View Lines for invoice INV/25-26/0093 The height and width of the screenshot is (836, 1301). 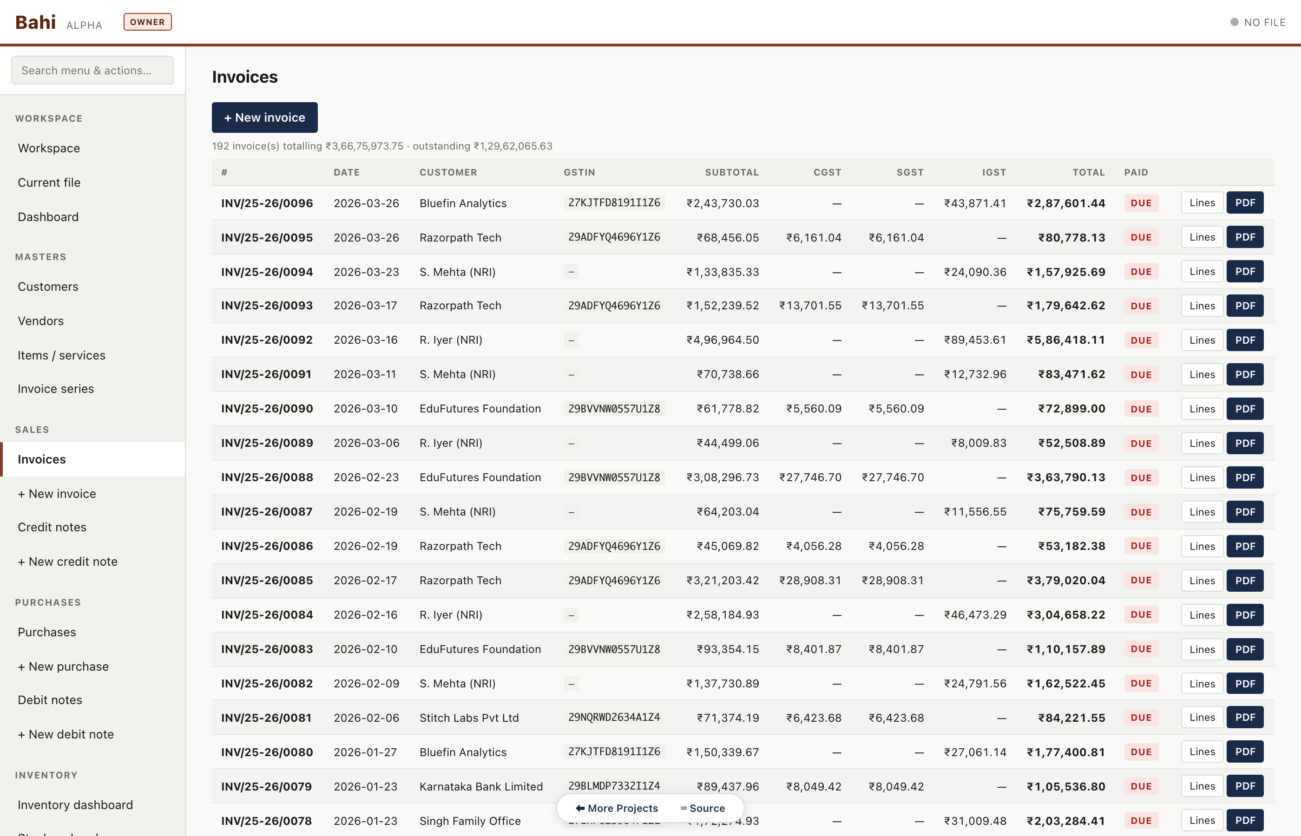[1202, 305]
